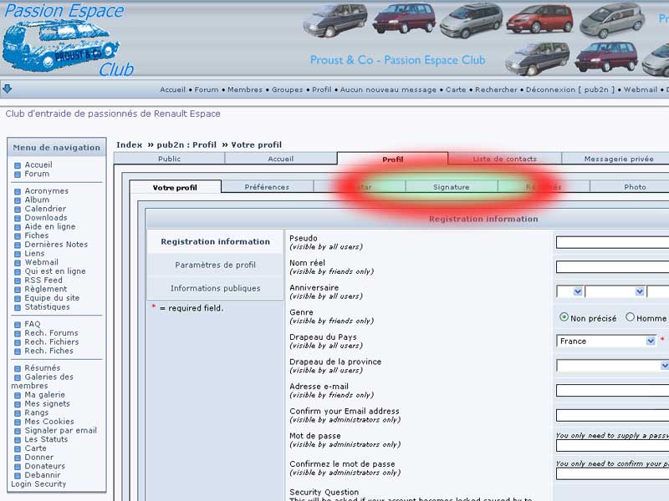Select the Non précisé gender radio button
Viewport: 669px width, 501px height.
(x=564, y=317)
